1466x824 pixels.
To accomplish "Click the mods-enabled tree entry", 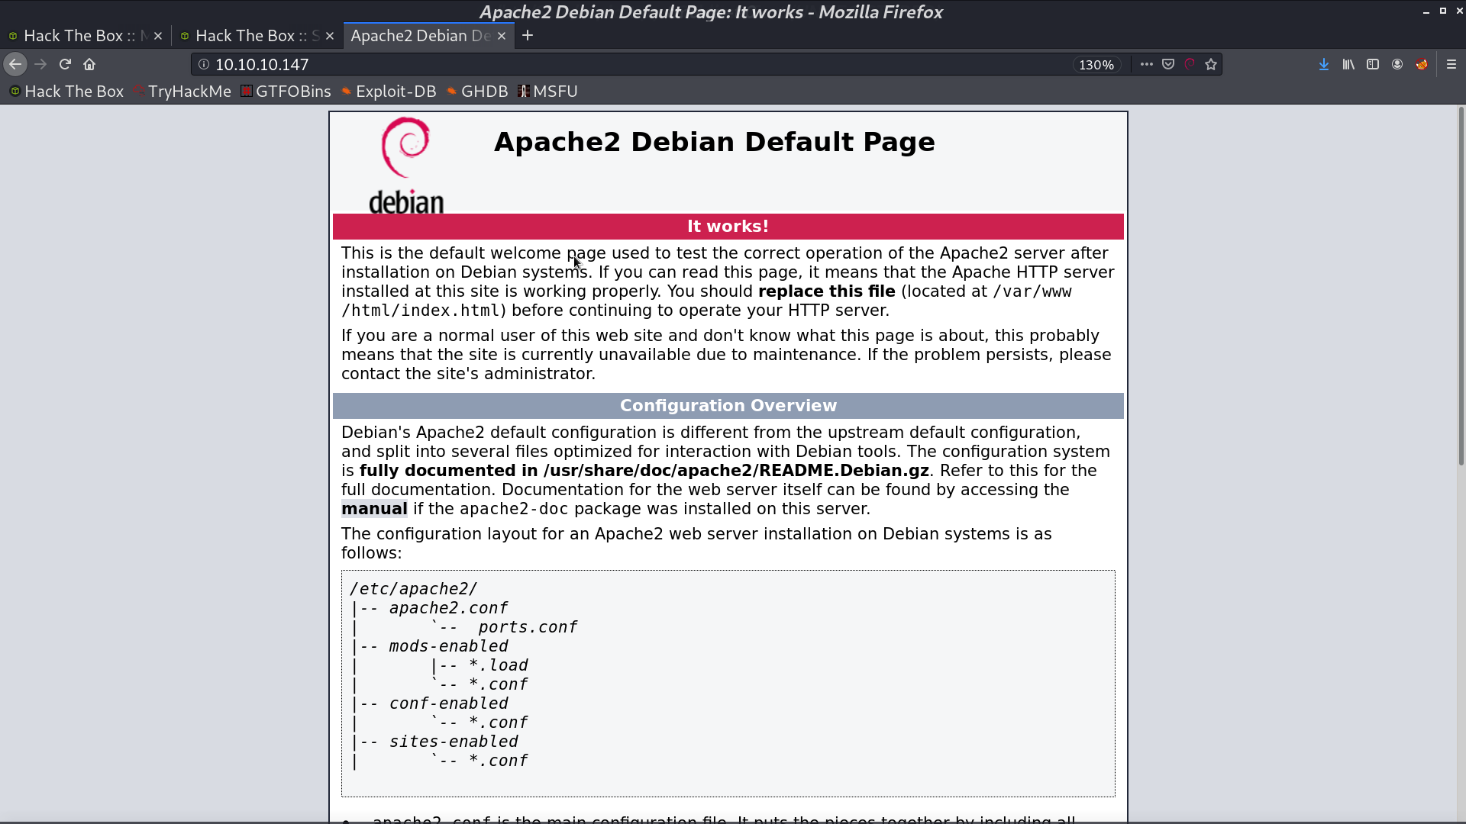I will click(448, 646).
